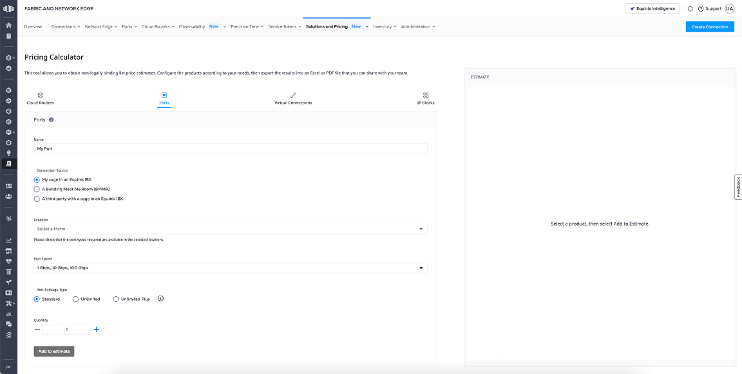The height and width of the screenshot is (374, 742).
Task: Decrease quantity with the minus icon
Action: tap(37, 329)
